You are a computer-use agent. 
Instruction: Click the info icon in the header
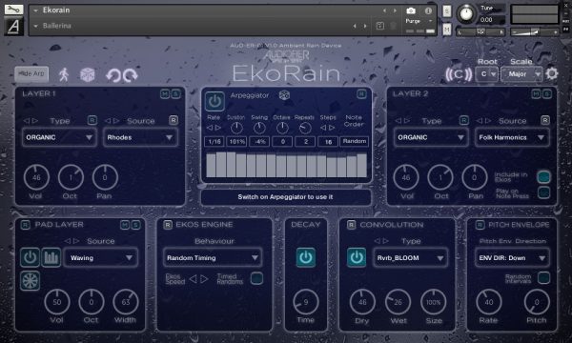coord(428,10)
